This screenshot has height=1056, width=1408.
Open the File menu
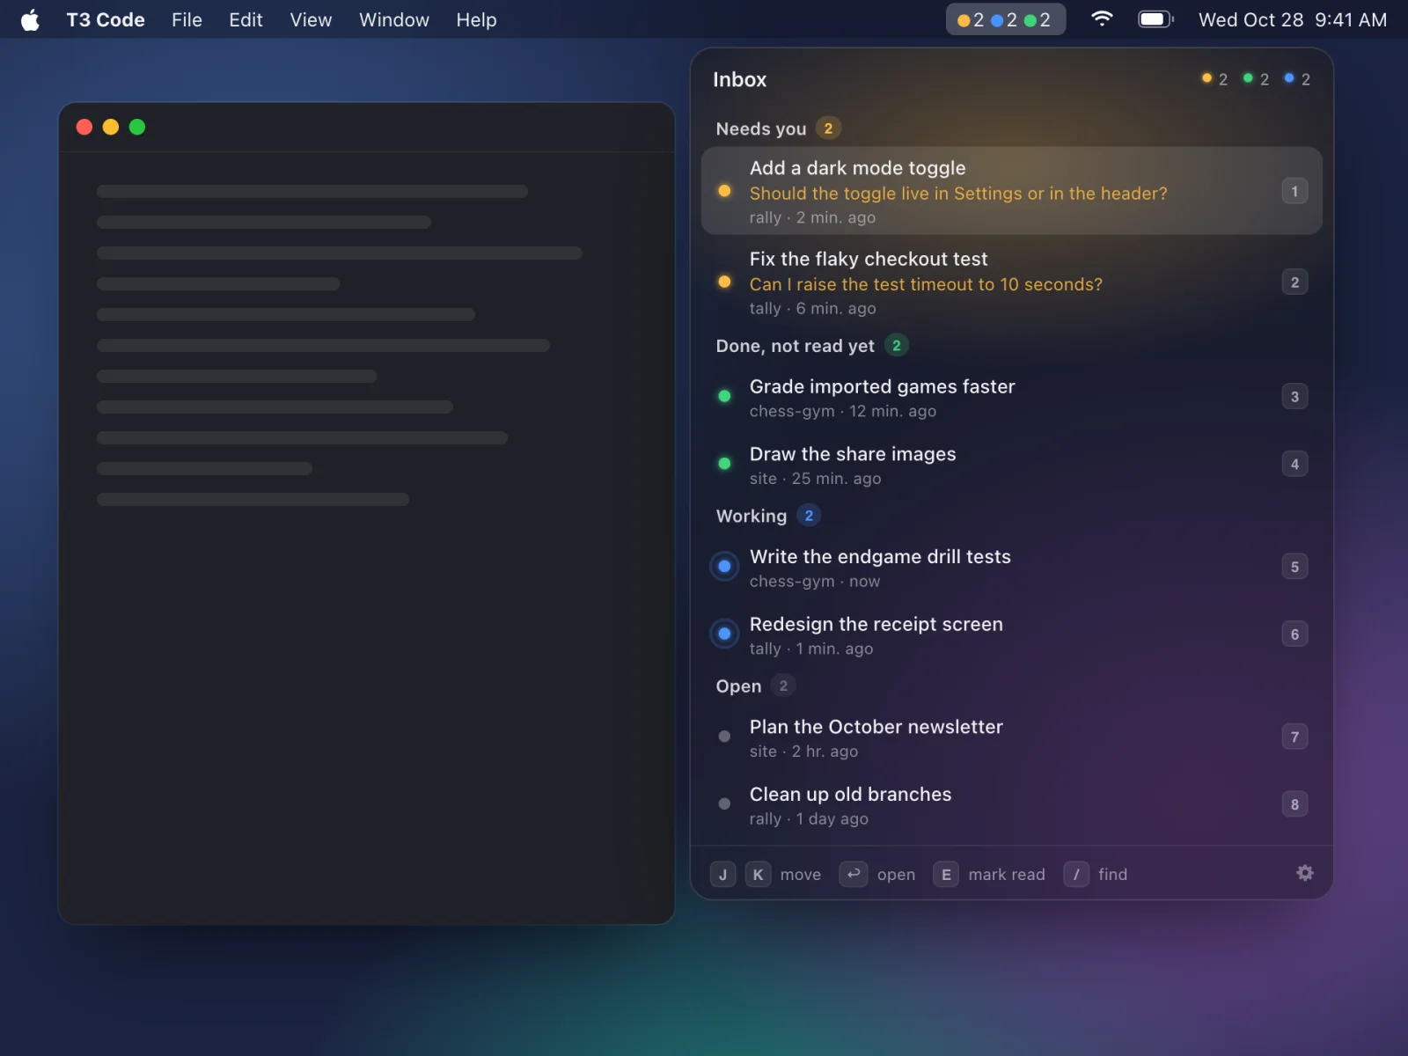click(x=187, y=19)
